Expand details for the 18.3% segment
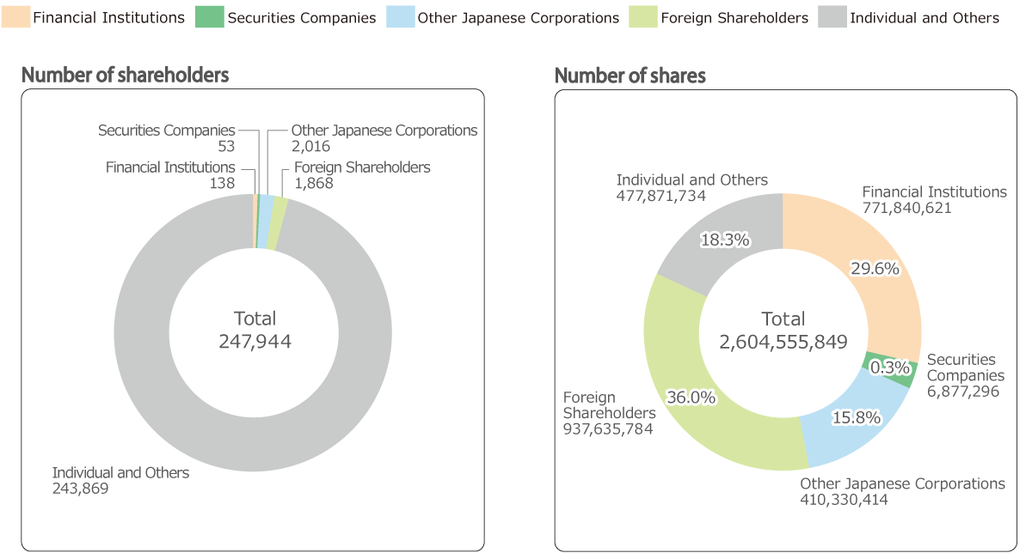The width and height of the screenshot is (1032, 553). click(x=726, y=240)
